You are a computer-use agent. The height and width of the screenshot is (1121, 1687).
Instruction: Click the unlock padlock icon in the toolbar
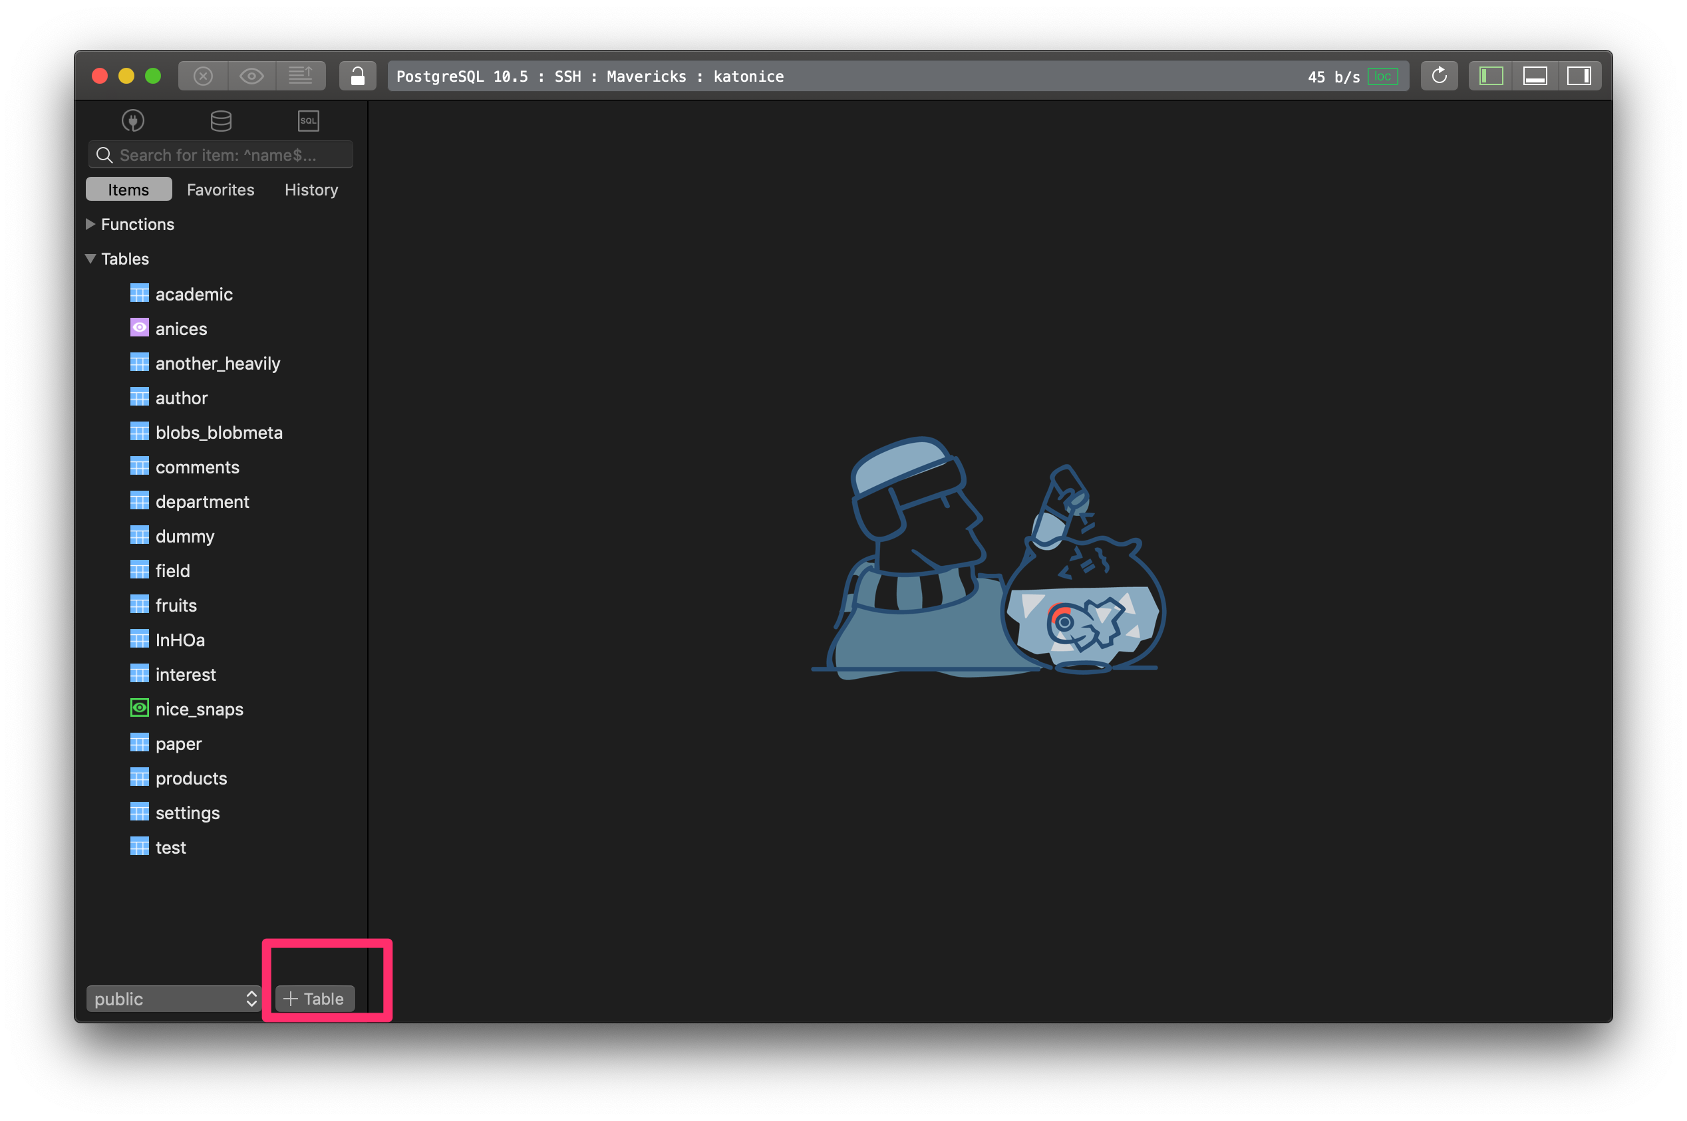(358, 75)
